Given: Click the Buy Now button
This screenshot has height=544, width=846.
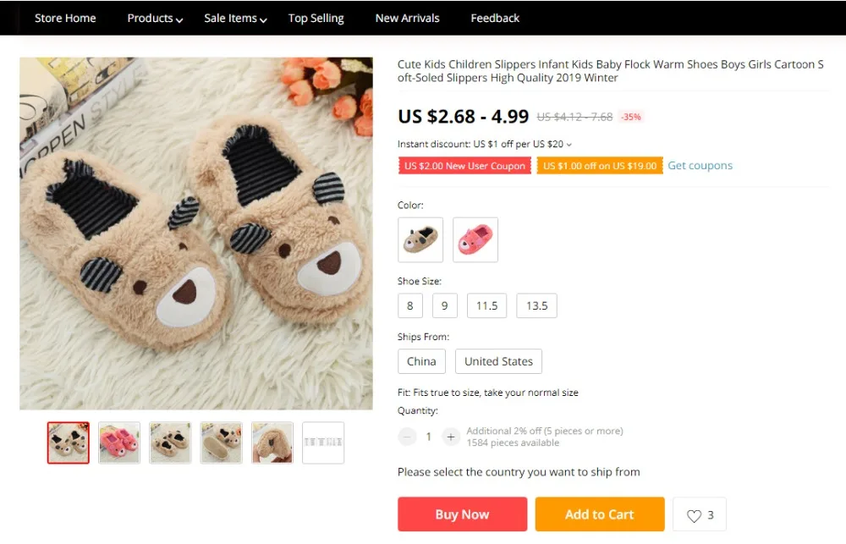Looking at the screenshot, I should pos(463,514).
